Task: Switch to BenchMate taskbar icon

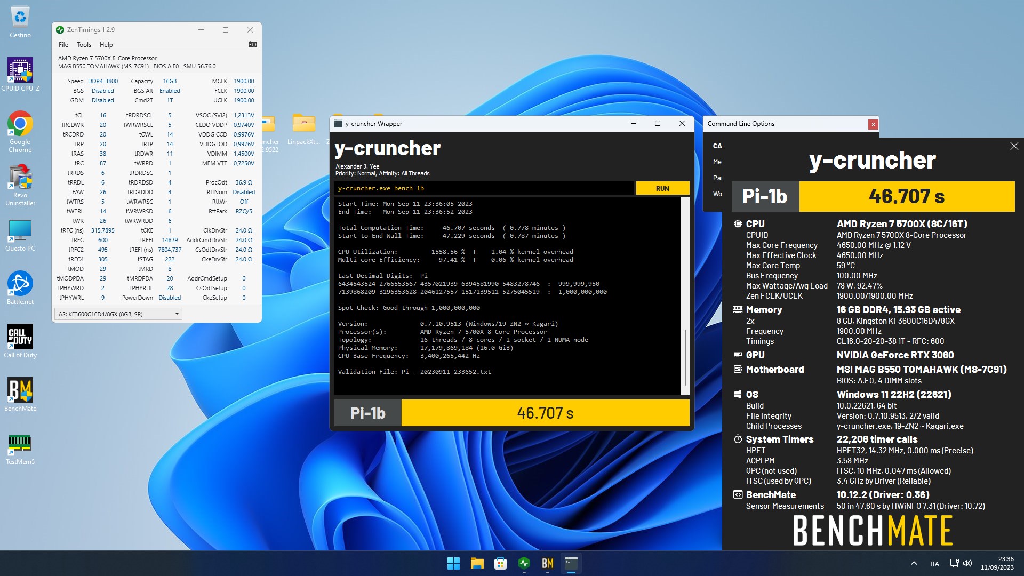Action: (x=547, y=563)
